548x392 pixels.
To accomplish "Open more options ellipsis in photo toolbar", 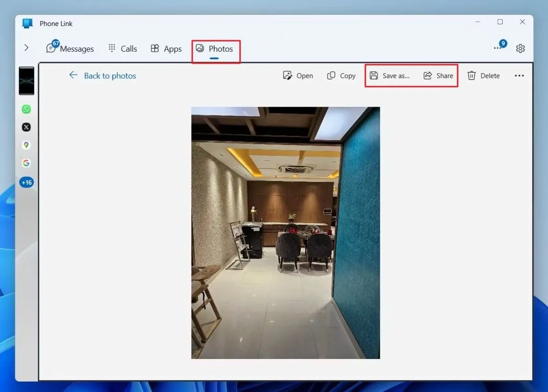I will click(x=519, y=76).
